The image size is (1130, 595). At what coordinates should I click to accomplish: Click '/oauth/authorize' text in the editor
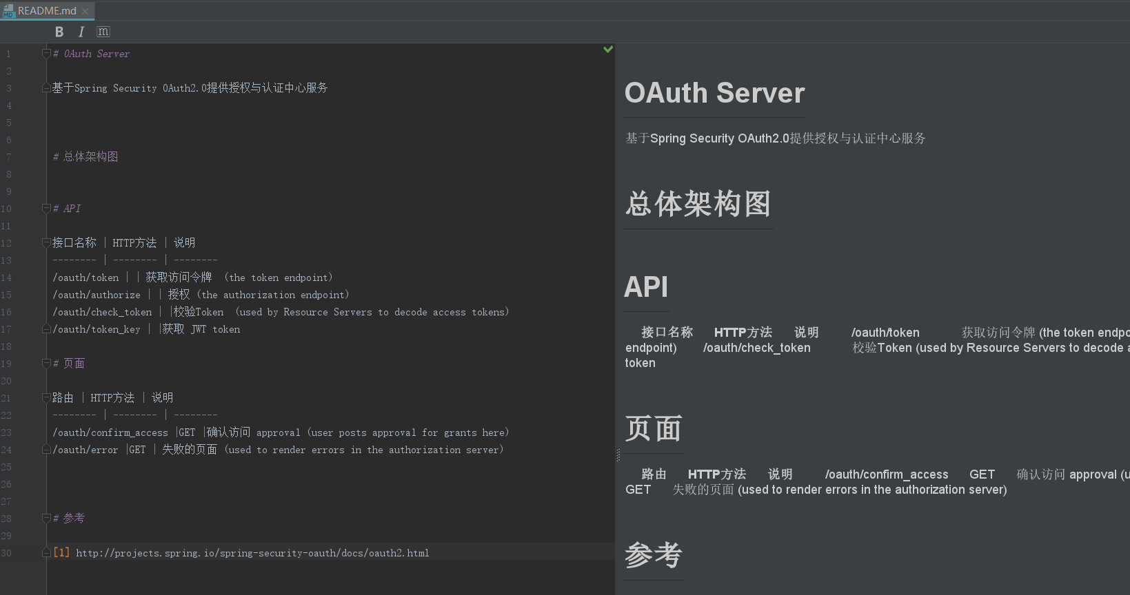[x=97, y=295]
